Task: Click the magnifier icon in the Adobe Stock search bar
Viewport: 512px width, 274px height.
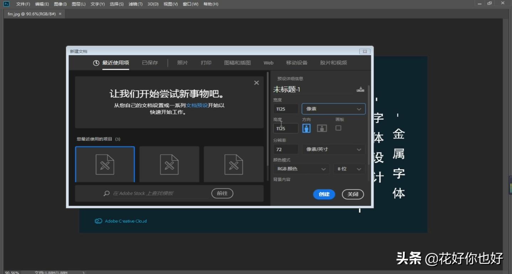Action: (x=106, y=193)
